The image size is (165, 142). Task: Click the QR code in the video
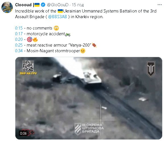point(28,66)
